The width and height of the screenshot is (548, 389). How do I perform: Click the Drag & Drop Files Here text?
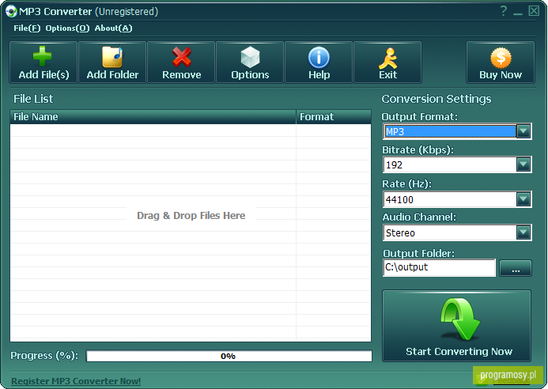coord(191,216)
